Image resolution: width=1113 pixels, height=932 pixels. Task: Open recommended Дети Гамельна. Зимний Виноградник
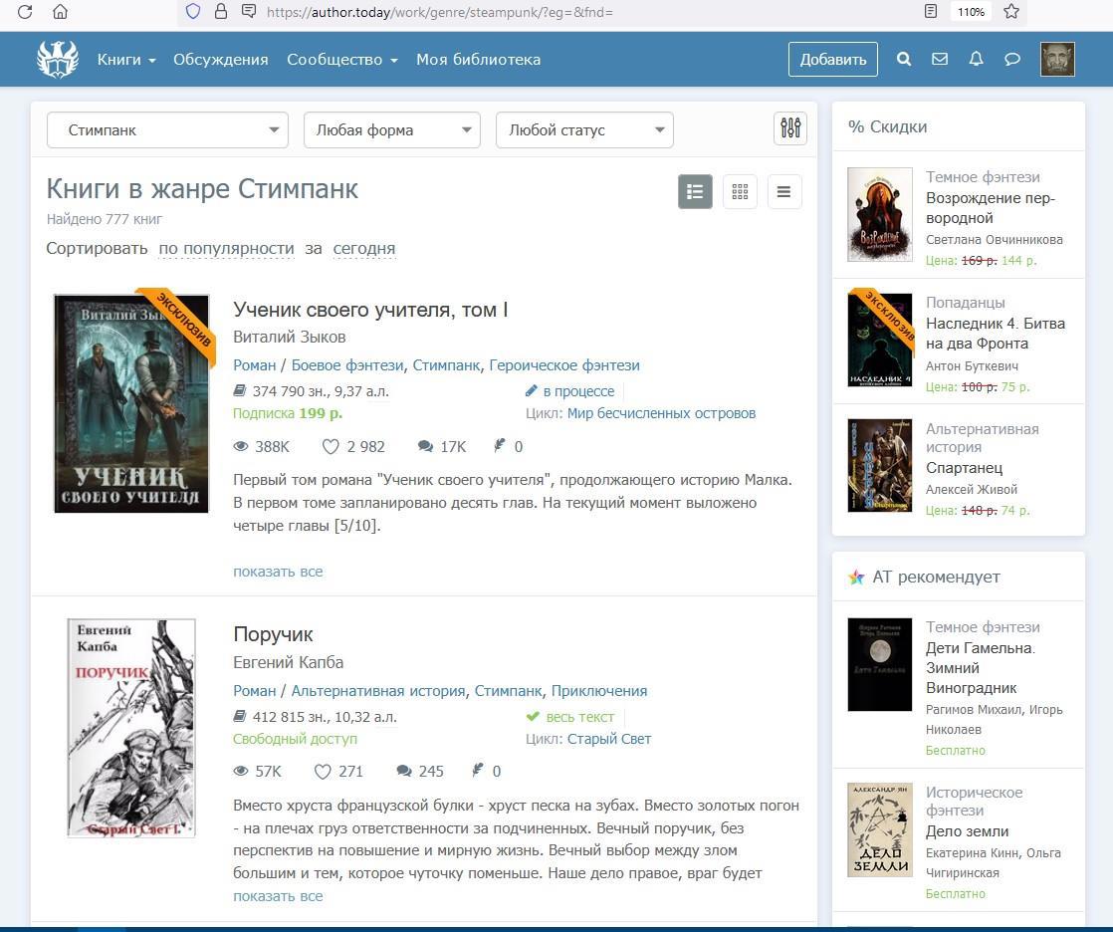point(981,668)
